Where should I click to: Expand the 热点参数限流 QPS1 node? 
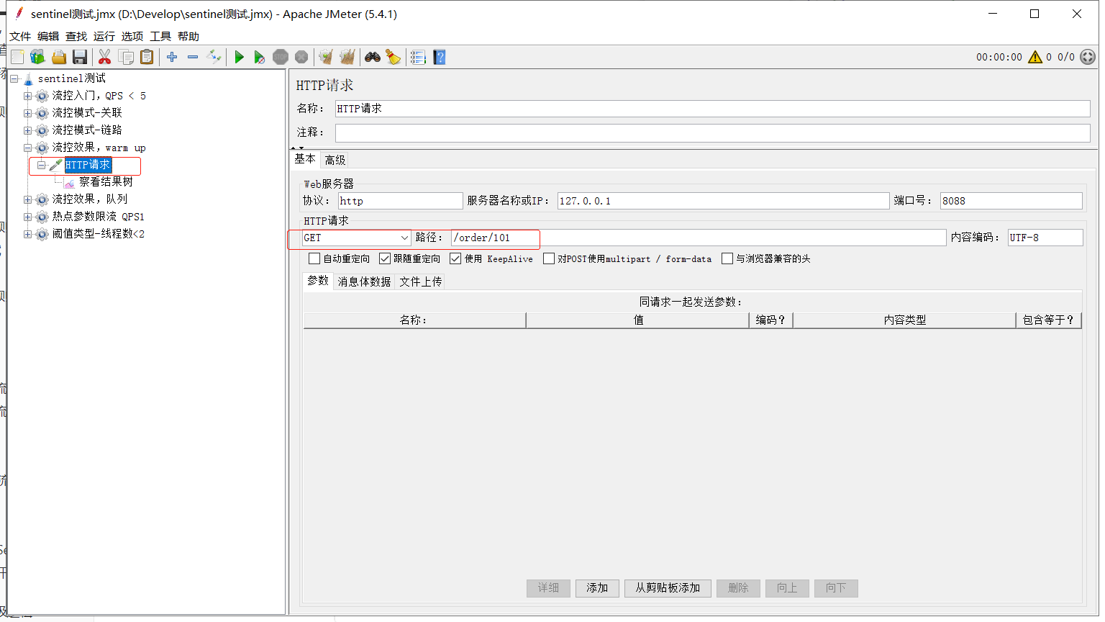click(27, 217)
